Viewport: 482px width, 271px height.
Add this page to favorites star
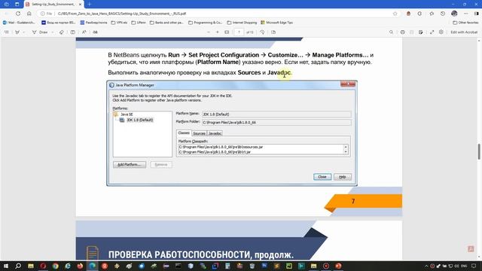point(395,14)
